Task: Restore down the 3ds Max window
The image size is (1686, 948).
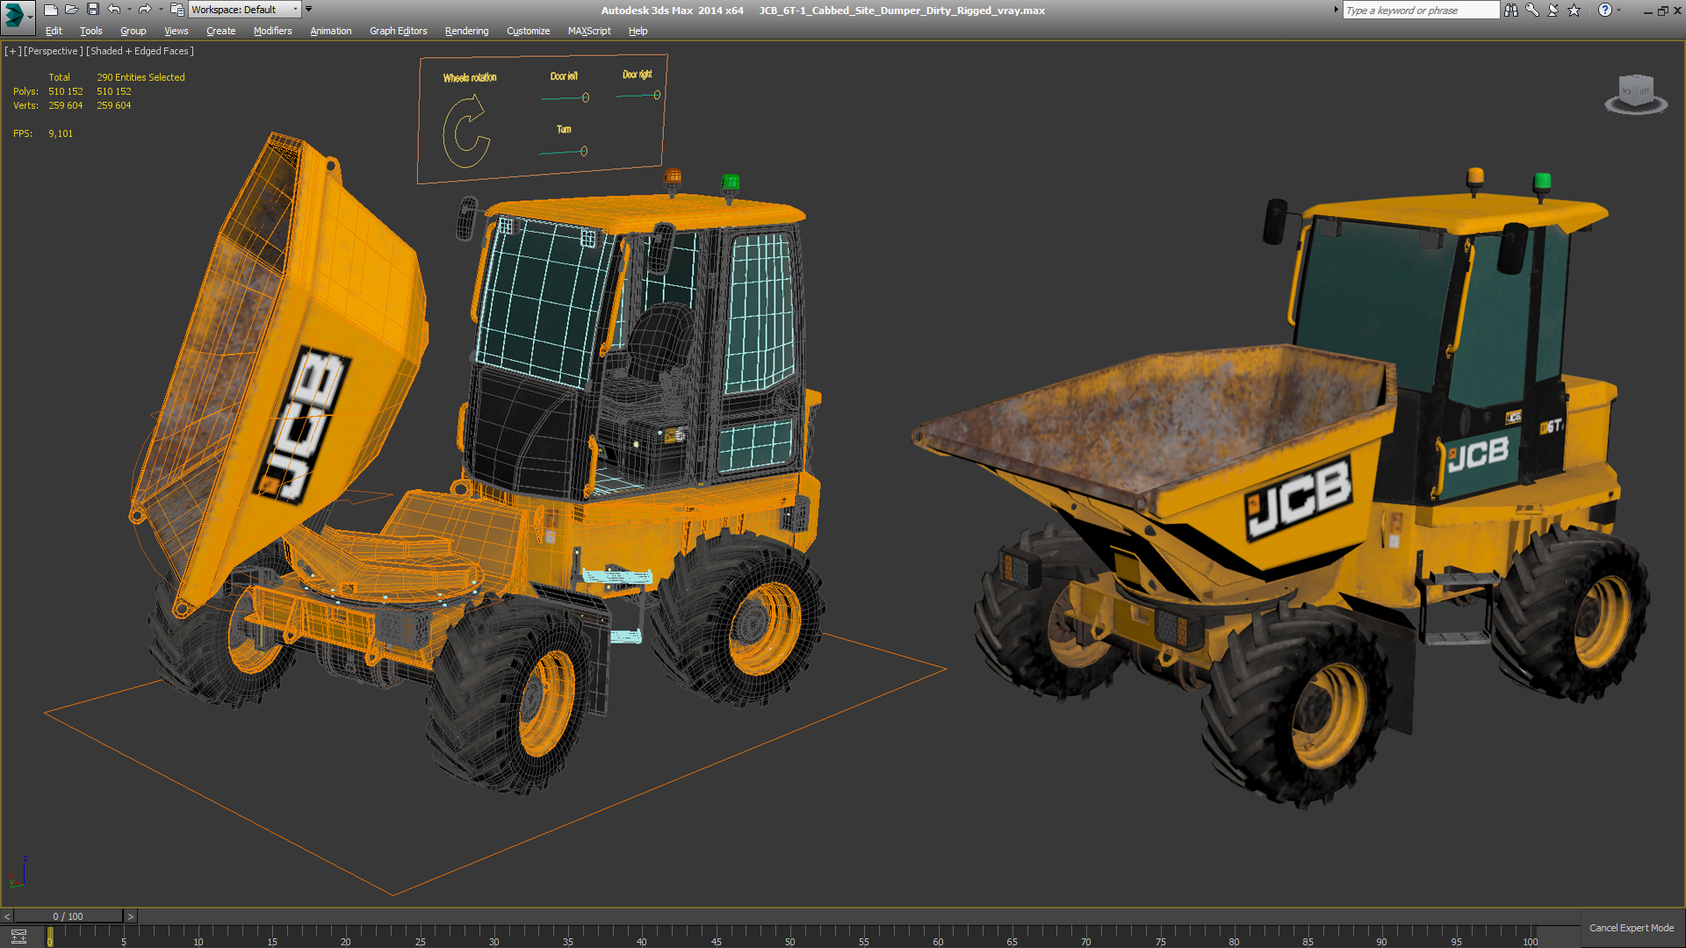Action: (x=1662, y=11)
